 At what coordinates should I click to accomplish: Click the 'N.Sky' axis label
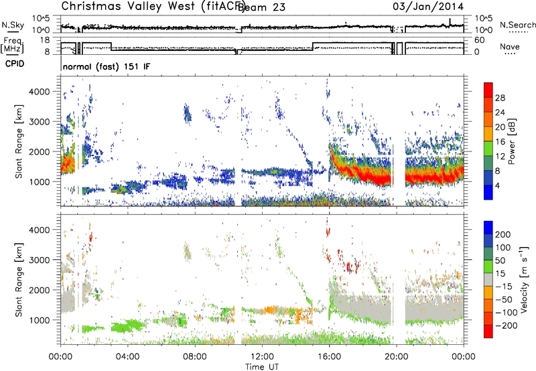click(x=13, y=25)
